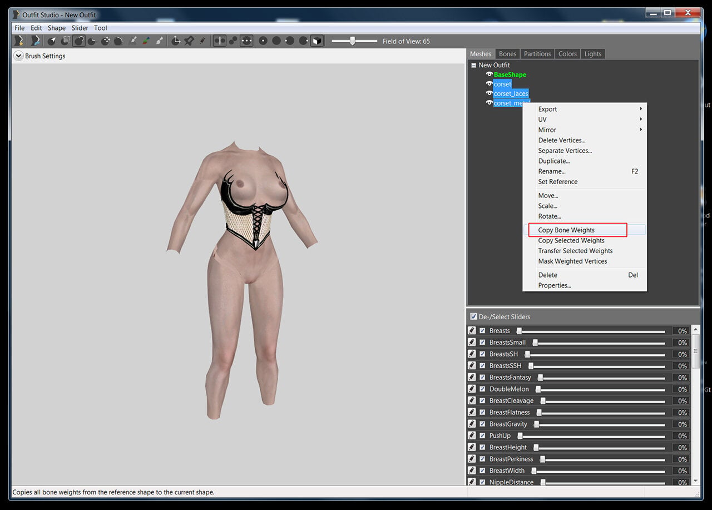Click the New Project toolbar icon
The width and height of the screenshot is (712, 510).
tap(19, 41)
